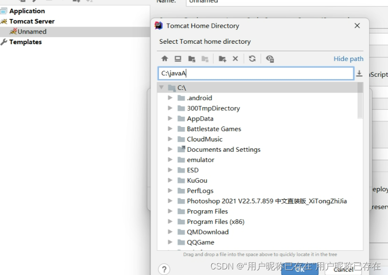Select Application in configurations list
388x275 pixels.
tap(27, 11)
